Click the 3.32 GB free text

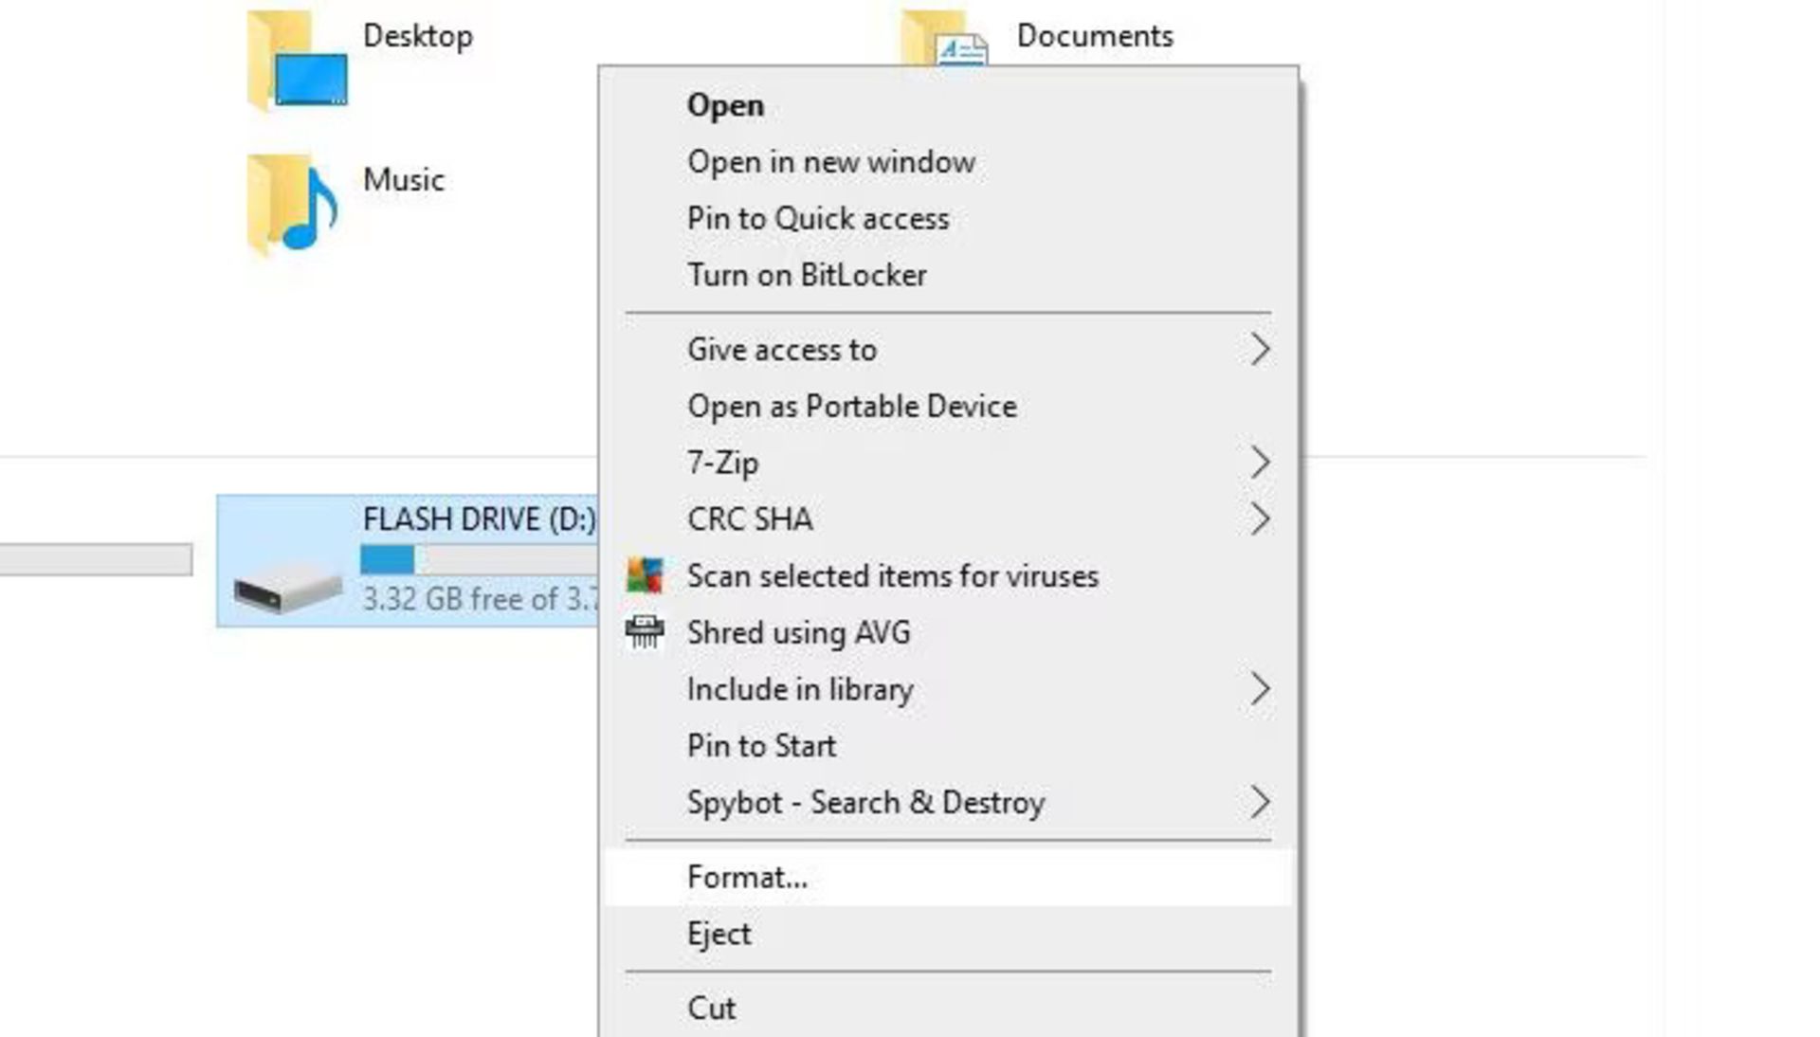click(480, 599)
